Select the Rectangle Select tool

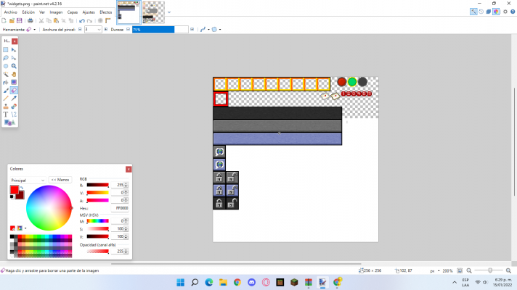click(6, 49)
